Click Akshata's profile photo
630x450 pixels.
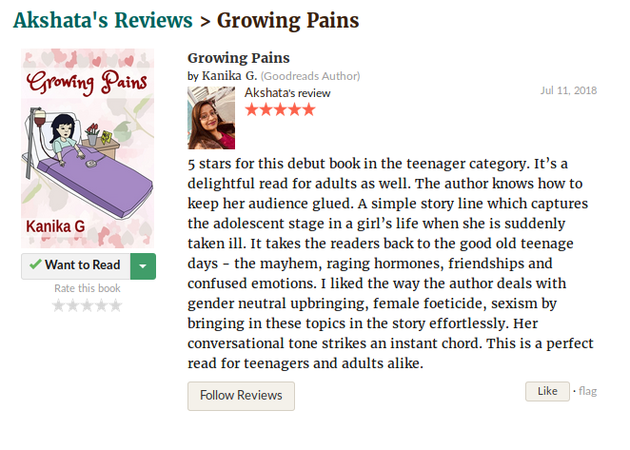tap(211, 118)
